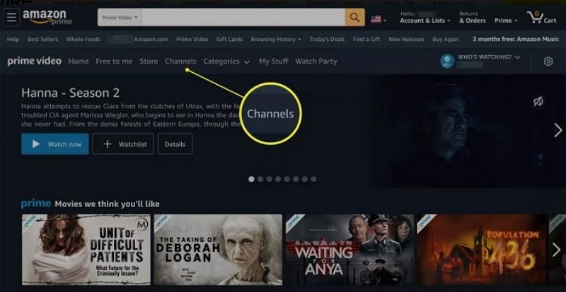The image size is (566, 292).
Task: Open The Taking of Deborah Logan thumbnail
Action: tap(218, 250)
